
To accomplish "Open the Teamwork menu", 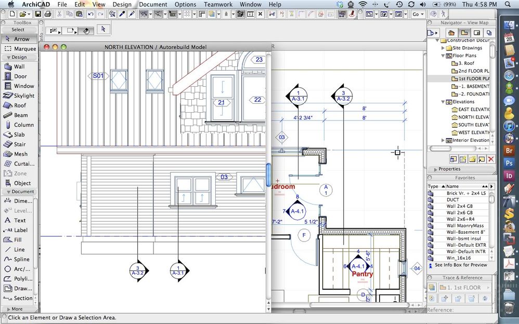I will coord(218,4).
